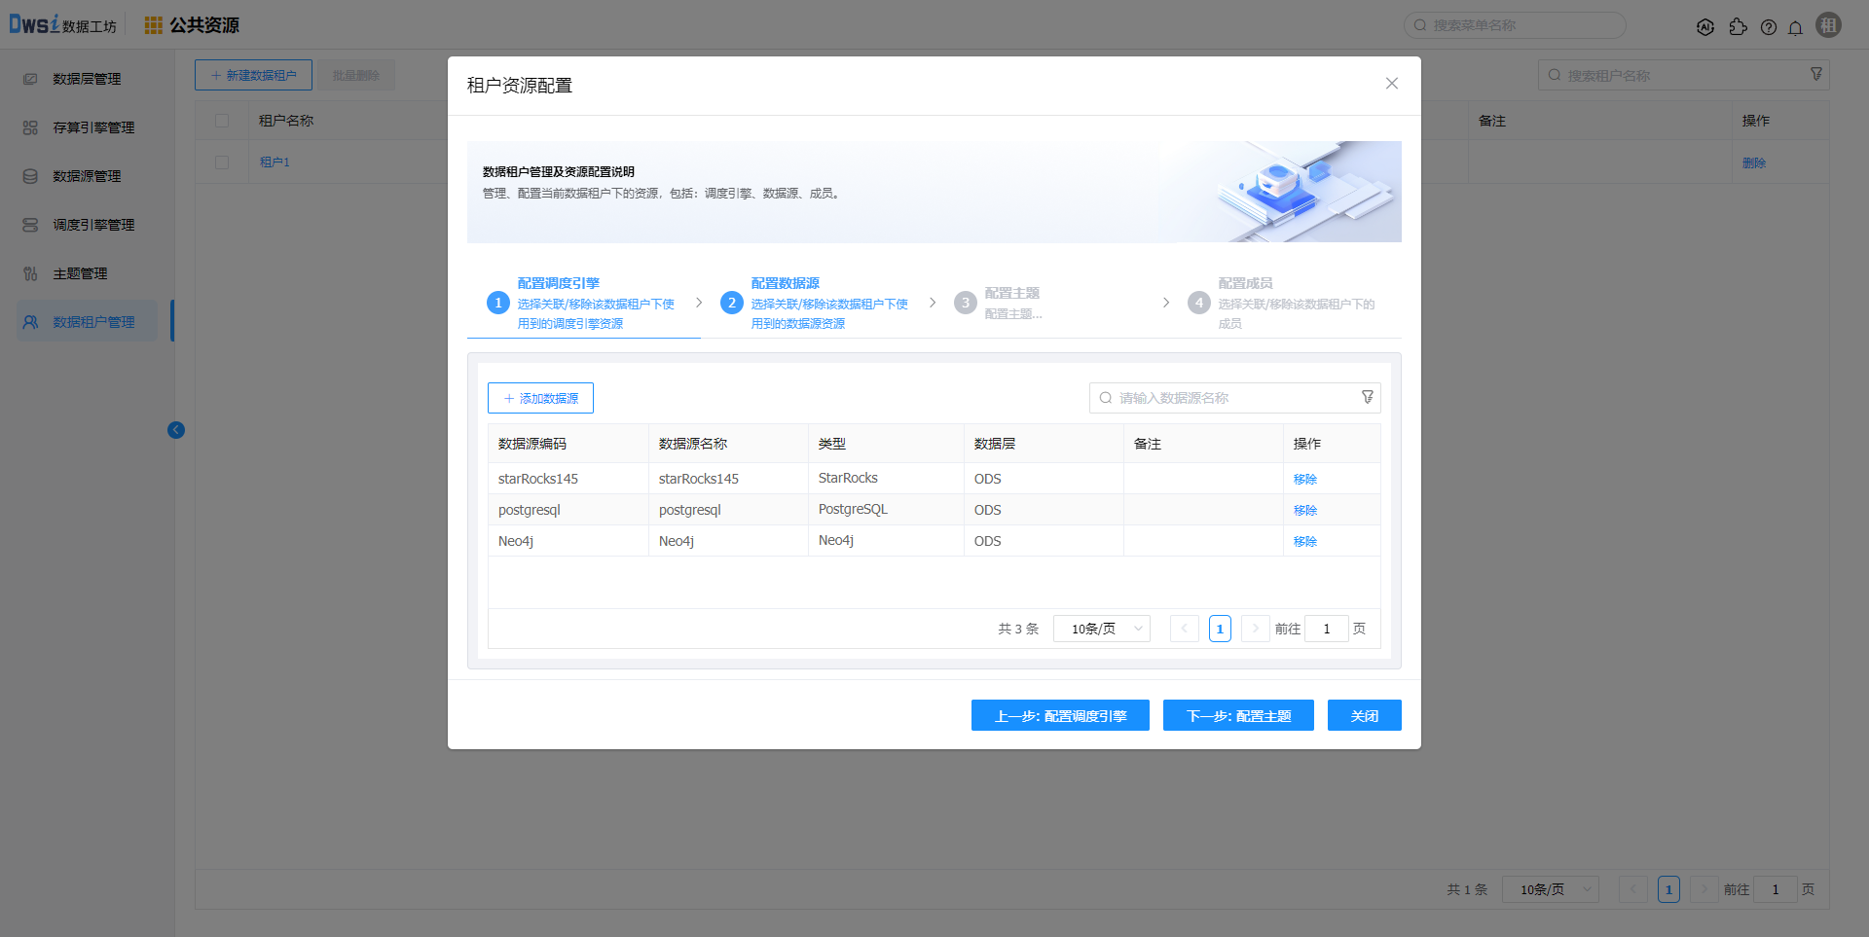Check the checkbox for 租户1 row
This screenshot has width=1869, height=937.
222,162
